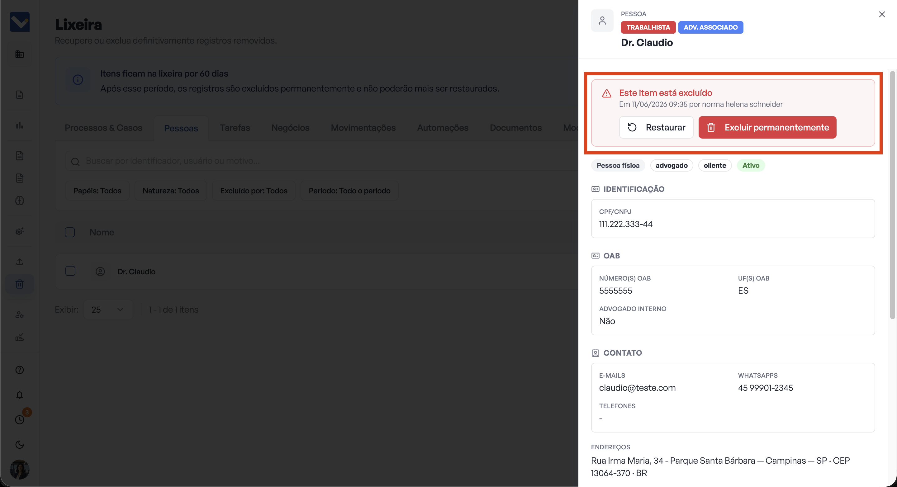Click the Ativo status chip
Image resolution: width=897 pixels, height=487 pixels.
point(751,165)
